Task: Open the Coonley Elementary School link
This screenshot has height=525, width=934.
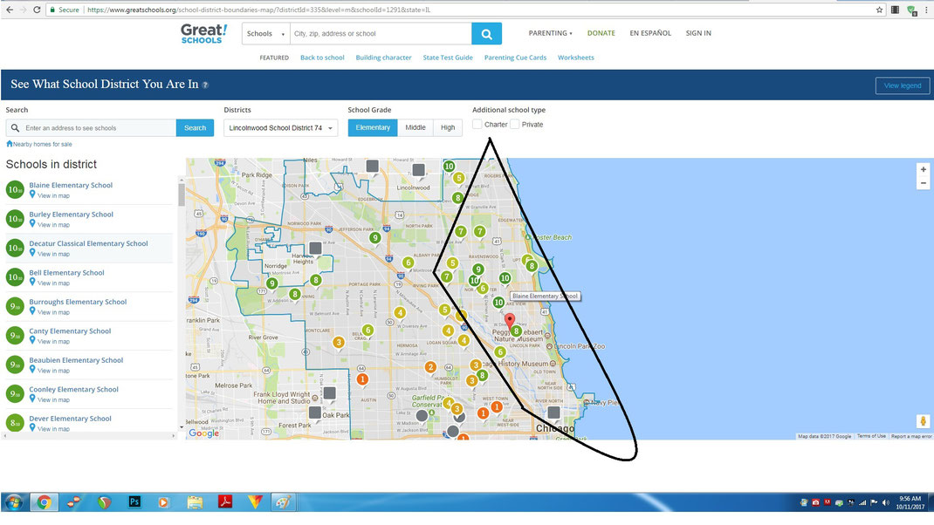Action: [74, 389]
